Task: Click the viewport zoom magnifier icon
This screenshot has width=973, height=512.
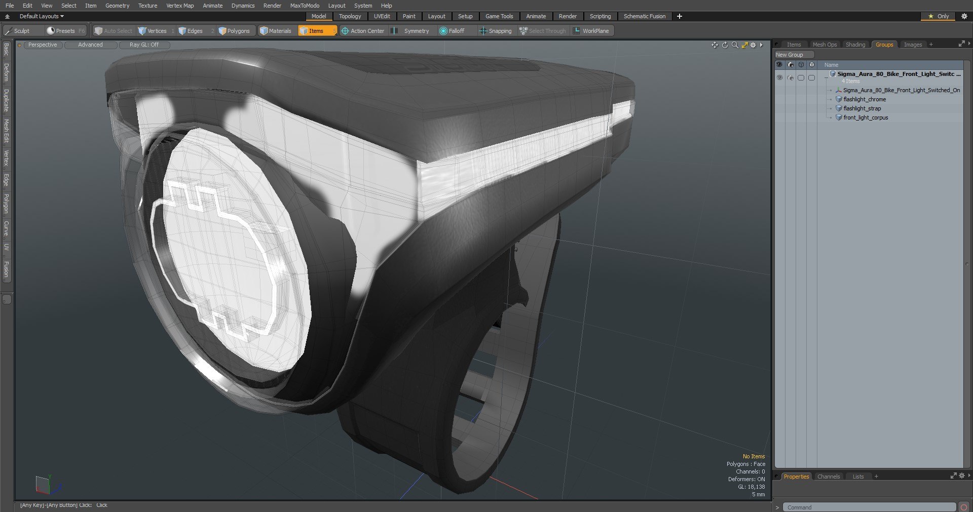Action: (x=735, y=45)
